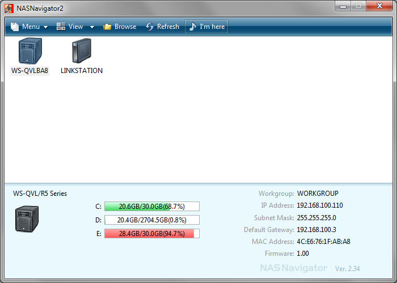Close the NASNavigator2 window

(379, 6)
